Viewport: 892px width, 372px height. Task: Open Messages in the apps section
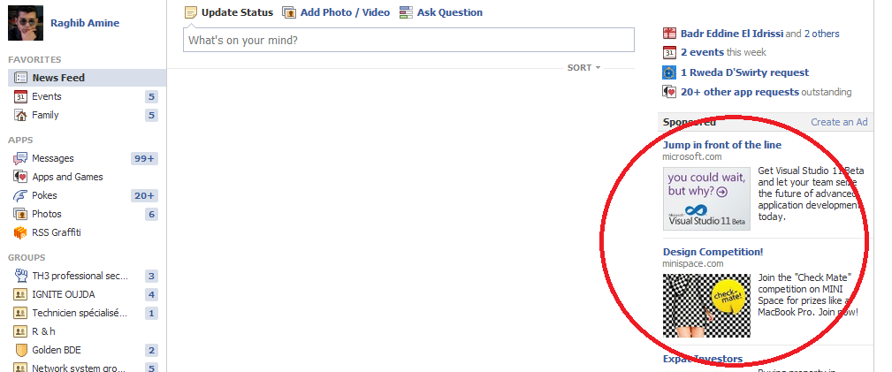pos(53,159)
